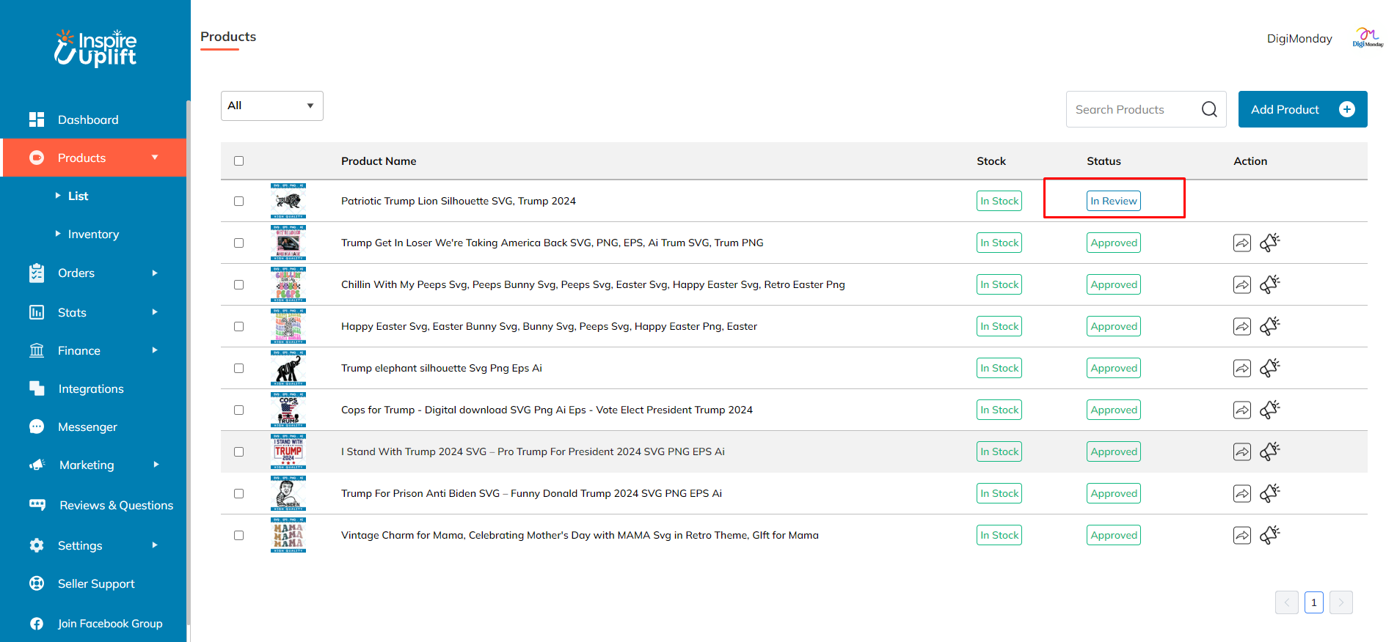1397x642 pixels.
Task: Check the Patriotic Trump Lion Silhouette row checkbox
Action: (238, 201)
